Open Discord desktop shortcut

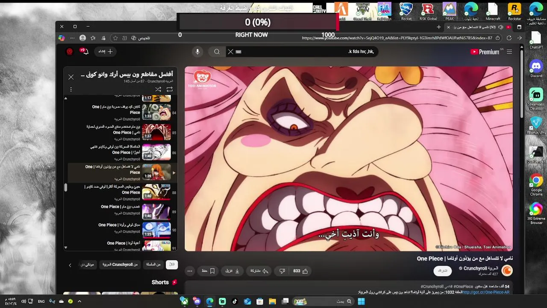point(536,68)
